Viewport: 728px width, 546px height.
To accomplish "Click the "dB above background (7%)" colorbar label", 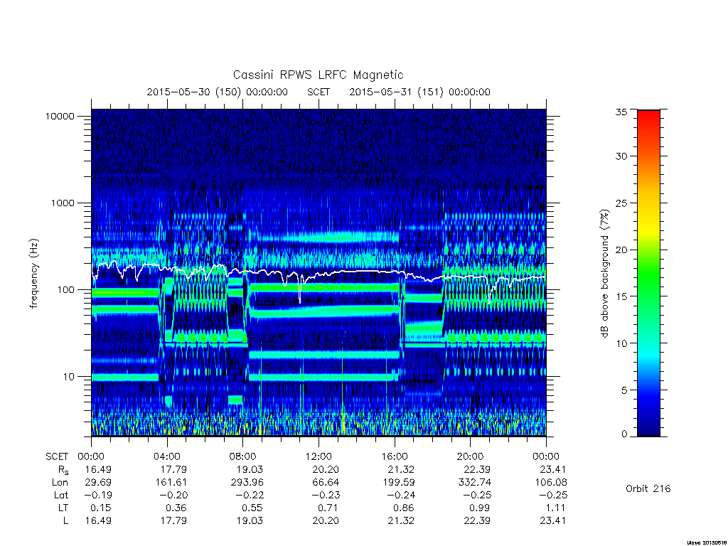I will tap(604, 274).
